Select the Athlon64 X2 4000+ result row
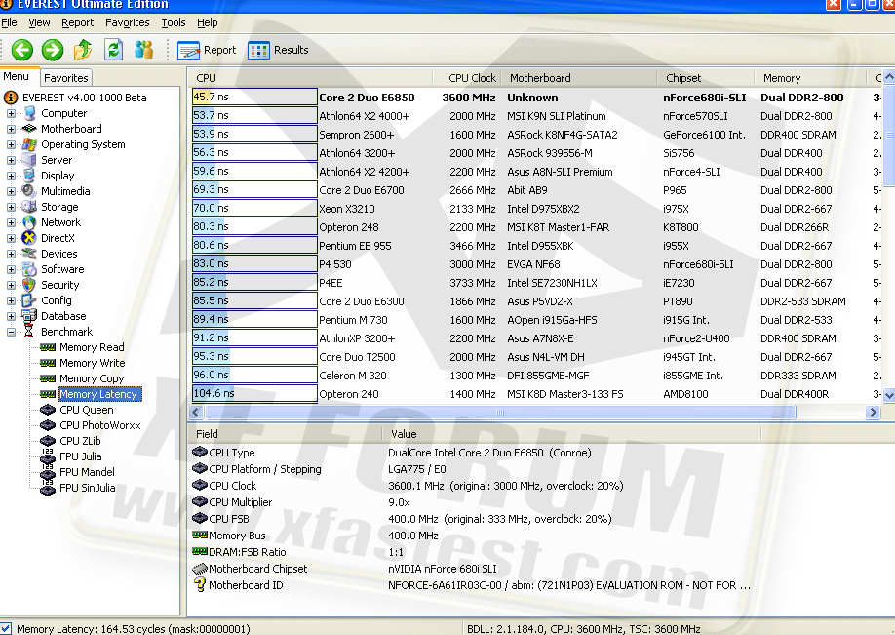895x635 pixels. pyautogui.click(x=536, y=116)
